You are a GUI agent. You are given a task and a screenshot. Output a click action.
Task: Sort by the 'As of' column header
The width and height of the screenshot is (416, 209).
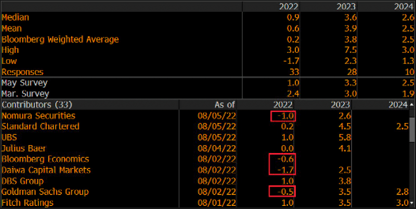click(x=225, y=105)
